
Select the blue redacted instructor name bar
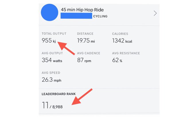point(76,16)
